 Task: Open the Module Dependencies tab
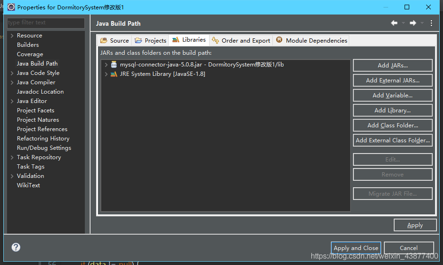point(311,40)
